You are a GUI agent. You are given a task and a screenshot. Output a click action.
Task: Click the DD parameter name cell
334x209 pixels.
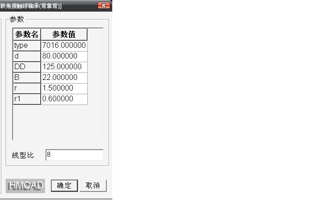pyautogui.click(x=27, y=67)
